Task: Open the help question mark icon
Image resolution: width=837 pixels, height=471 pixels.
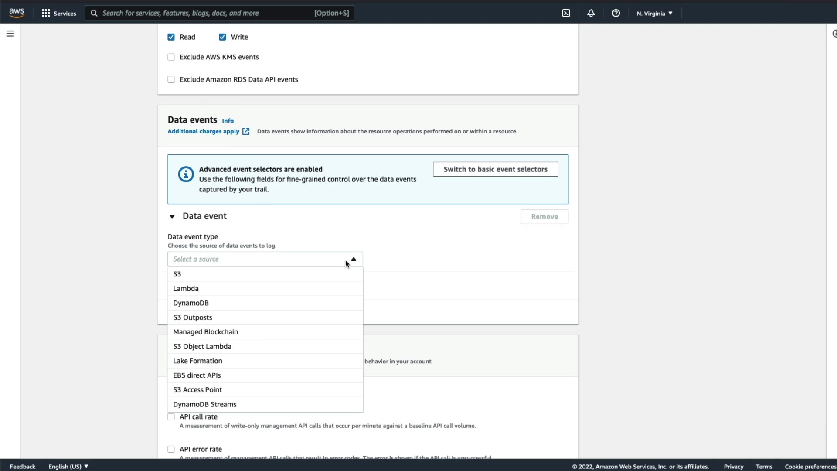Action: coord(616,13)
